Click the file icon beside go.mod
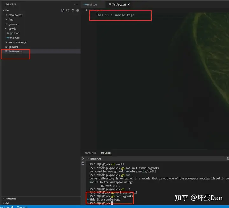Viewport: 229px width, 208px height. pyautogui.click(x=8, y=33)
